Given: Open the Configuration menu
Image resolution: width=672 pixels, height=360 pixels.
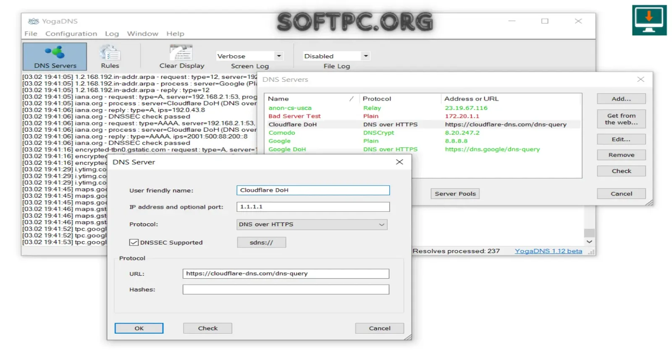Looking at the screenshot, I should [x=71, y=34].
